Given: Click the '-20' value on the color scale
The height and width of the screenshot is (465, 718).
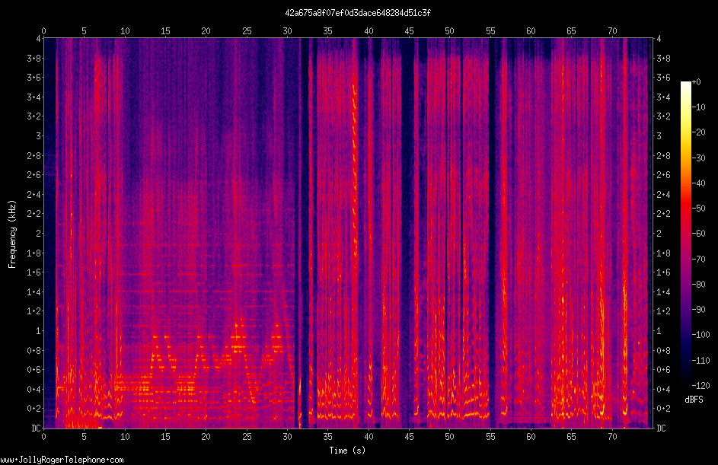Looking at the screenshot, I should click(699, 132).
